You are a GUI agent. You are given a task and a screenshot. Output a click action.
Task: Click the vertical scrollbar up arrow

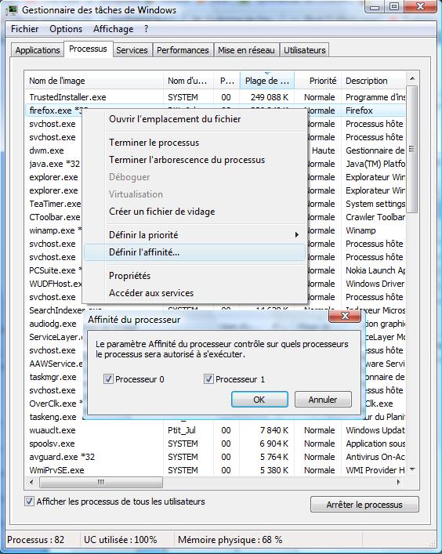(x=412, y=78)
